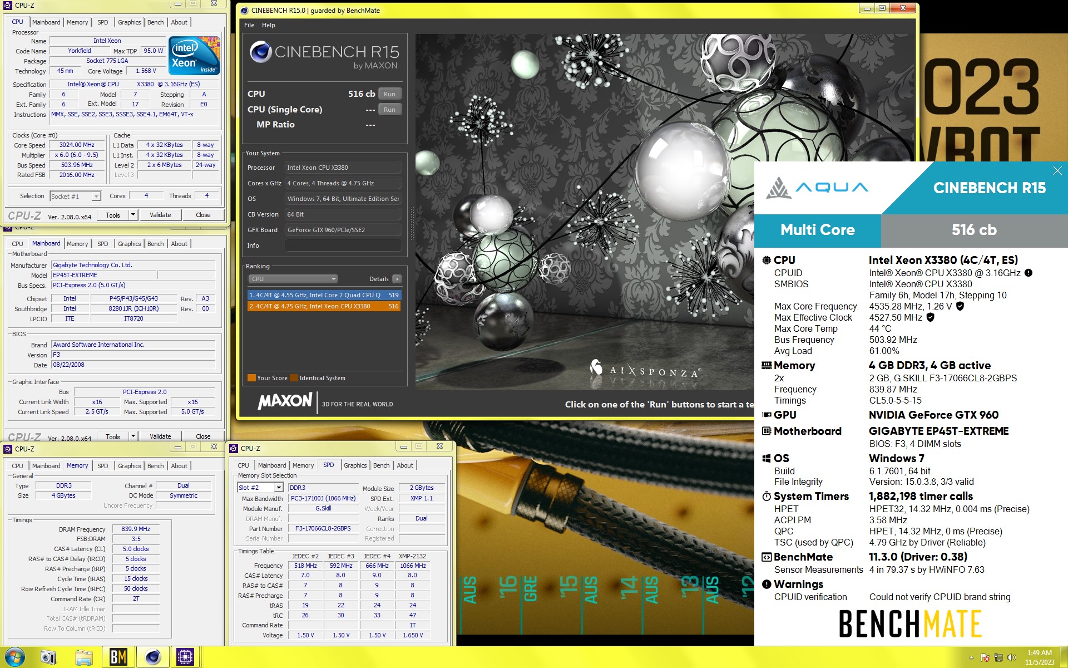Click the Cinebench logo sphere icon
The height and width of the screenshot is (668, 1068).
click(260, 52)
